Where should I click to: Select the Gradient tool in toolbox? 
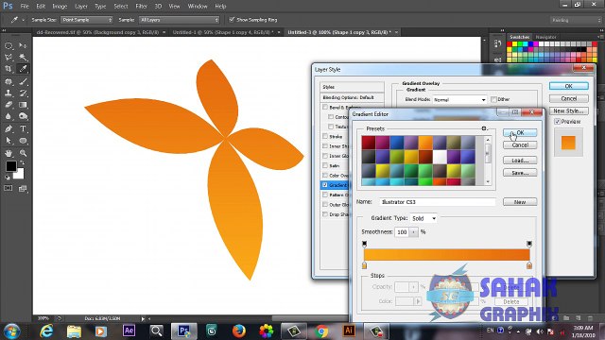23,105
